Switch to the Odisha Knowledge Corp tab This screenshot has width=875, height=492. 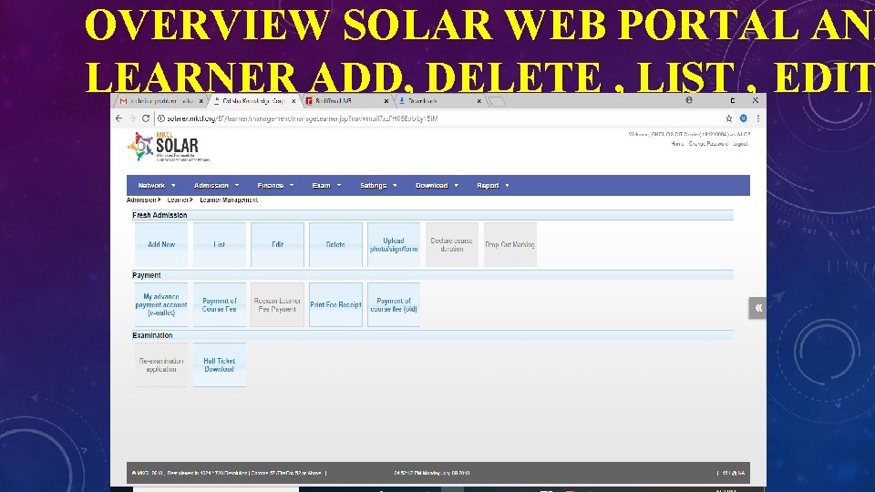254,101
